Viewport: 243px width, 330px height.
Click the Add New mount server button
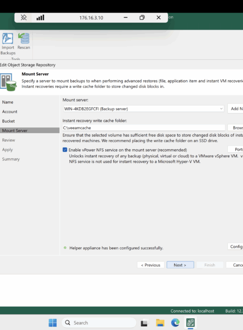[x=235, y=109]
